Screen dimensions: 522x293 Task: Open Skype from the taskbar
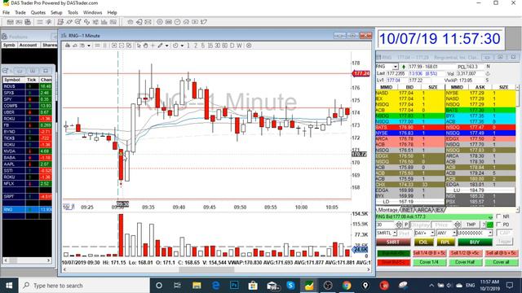tap(290, 286)
